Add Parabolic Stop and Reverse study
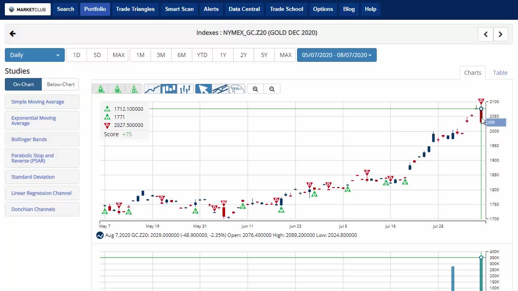The height and width of the screenshot is (291, 518). tap(42, 158)
